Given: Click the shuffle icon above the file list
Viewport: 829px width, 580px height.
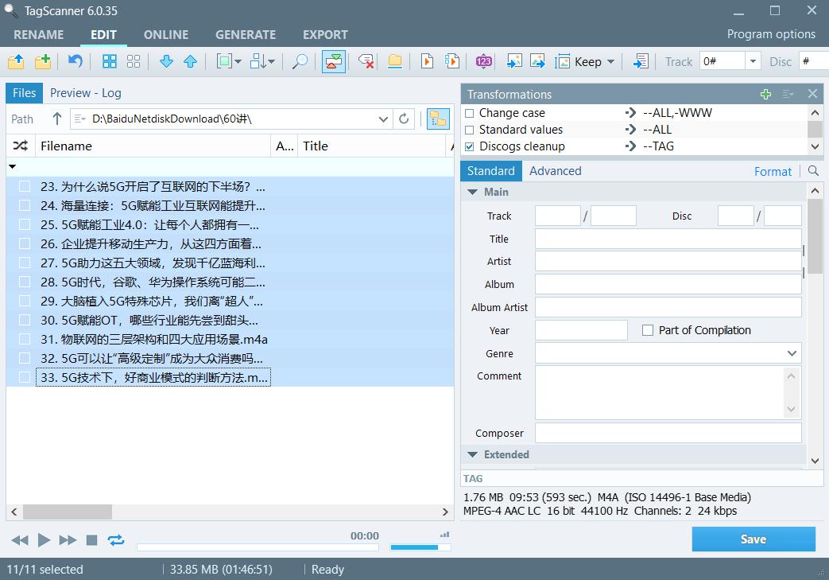Looking at the screenshot, I should pos(19,146).
